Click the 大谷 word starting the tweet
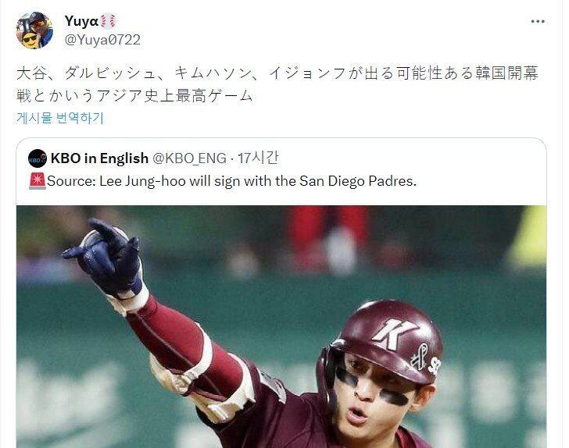 32,73
